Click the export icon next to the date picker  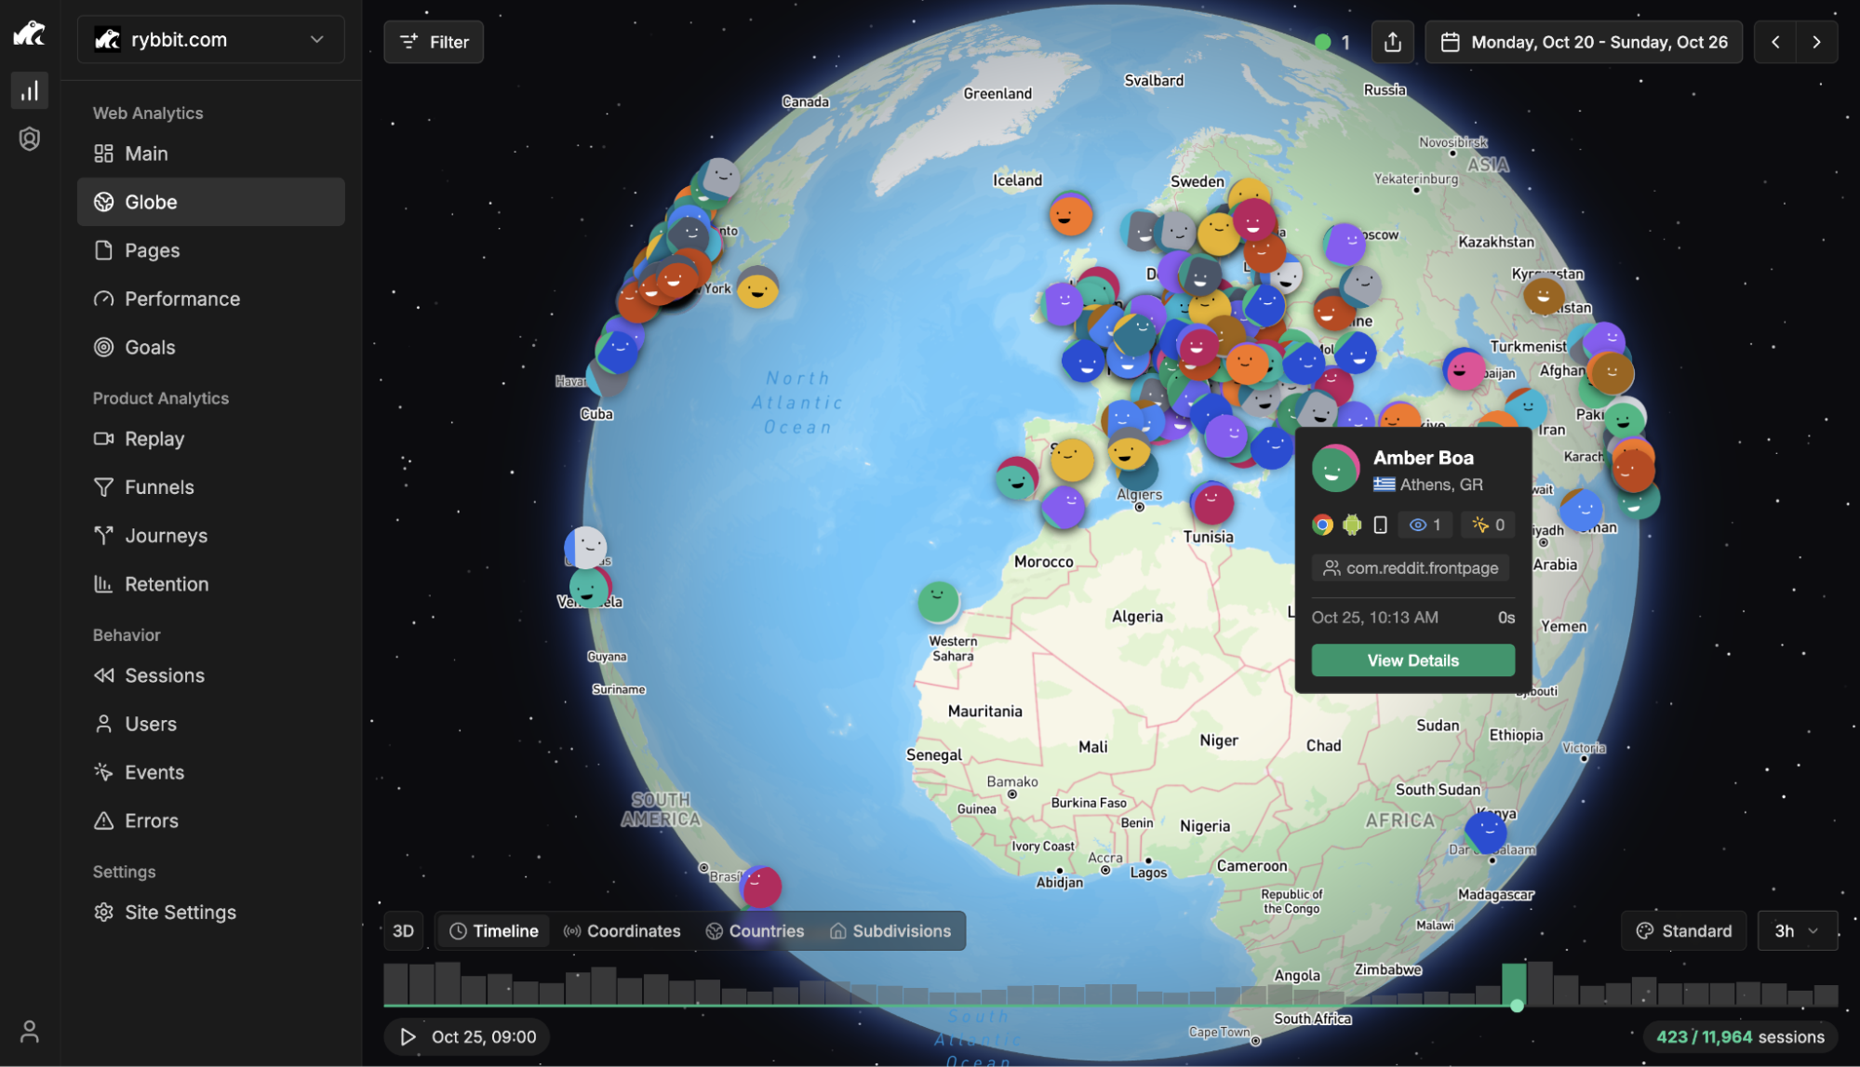click(x=1392, y=41)
